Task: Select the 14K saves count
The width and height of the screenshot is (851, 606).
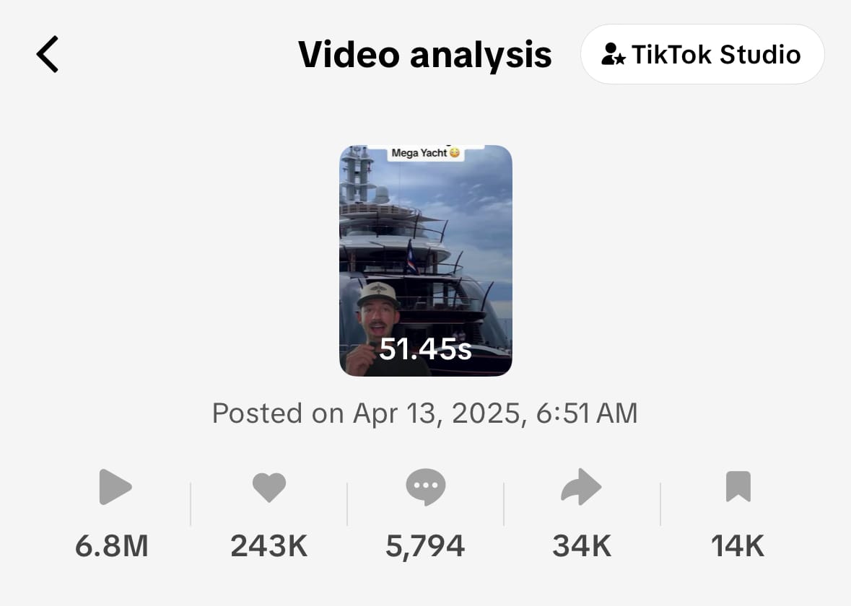Action: 737,546
